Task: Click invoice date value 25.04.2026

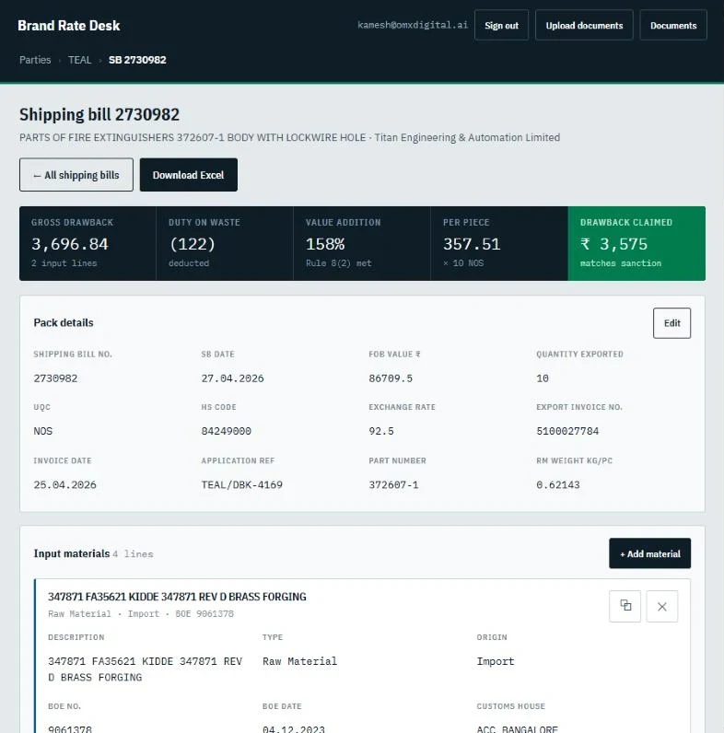Action: pyautogui.click(x=65, y=484)
